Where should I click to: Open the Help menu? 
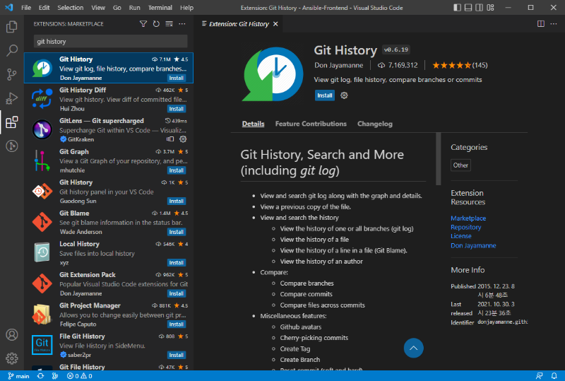[x=186, y=8]
